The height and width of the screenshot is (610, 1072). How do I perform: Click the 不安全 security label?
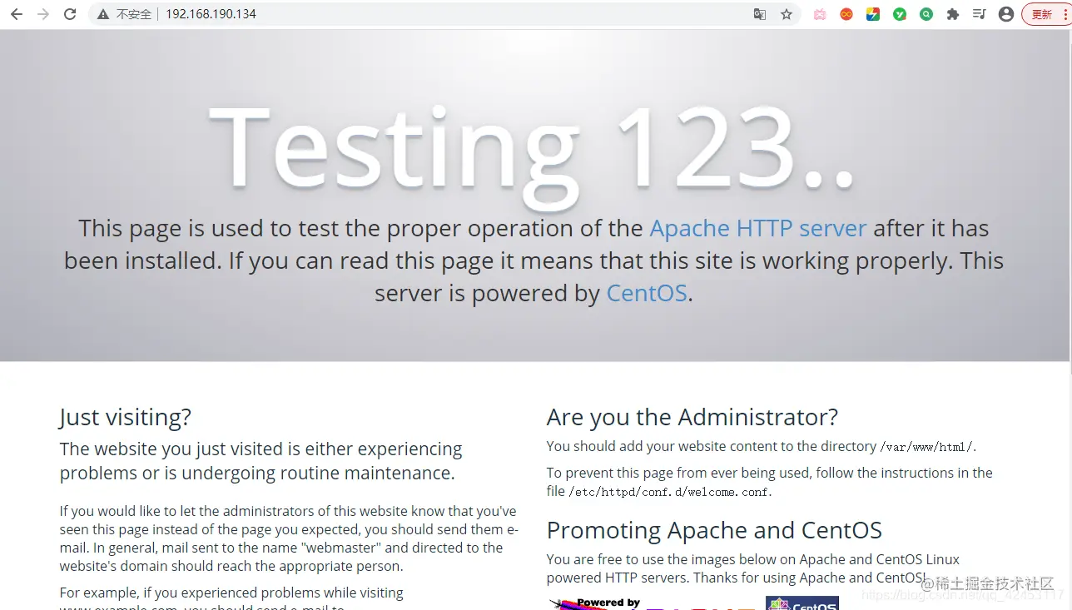tap(134, 14)
